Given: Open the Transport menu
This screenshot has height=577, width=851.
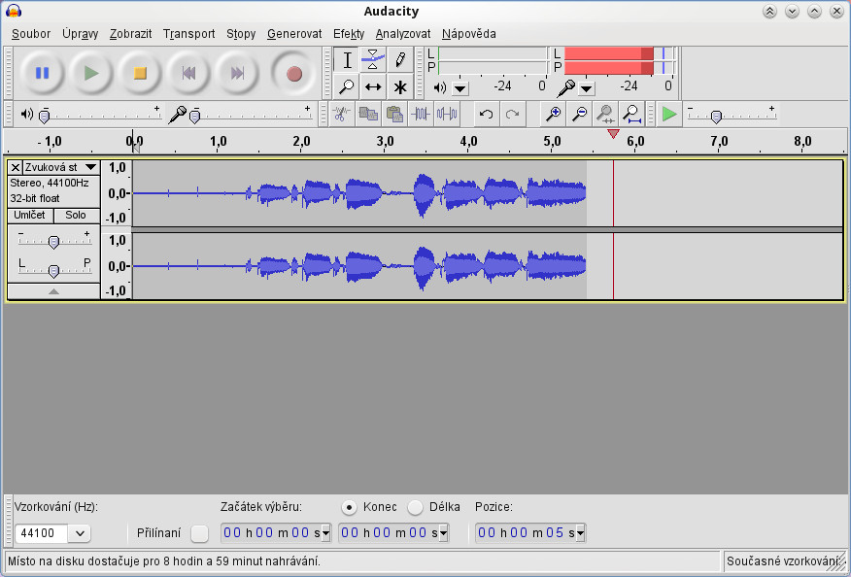Looking at the screenshot, I should (188, 34).
